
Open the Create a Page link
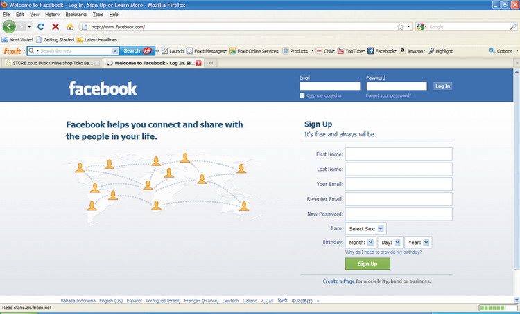(338, 281)
